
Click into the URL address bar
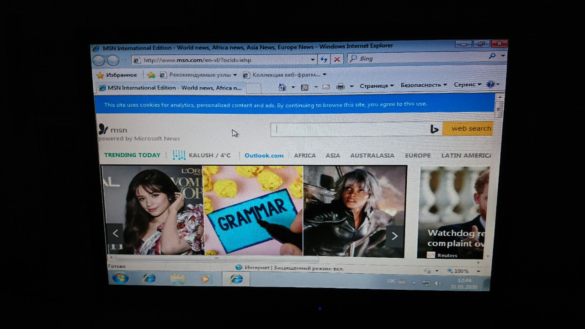tap(221, 60)
